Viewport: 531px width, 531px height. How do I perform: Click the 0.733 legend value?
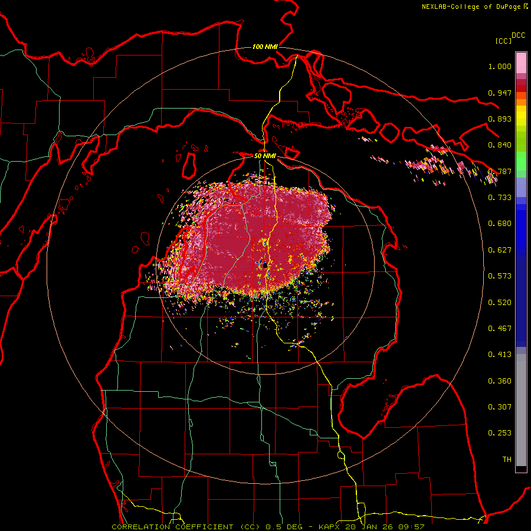tap(500, 198)
